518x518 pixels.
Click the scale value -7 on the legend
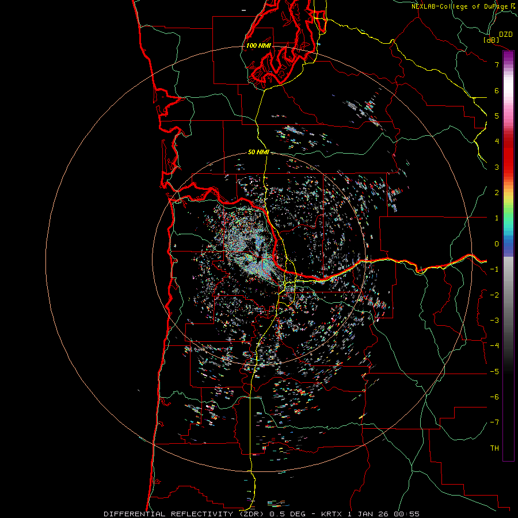tap(494, 422)
